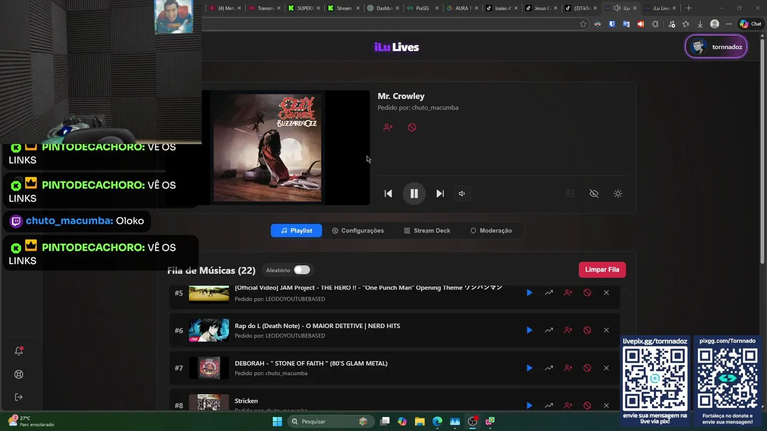Play the Stricken song in row #8

529,405
